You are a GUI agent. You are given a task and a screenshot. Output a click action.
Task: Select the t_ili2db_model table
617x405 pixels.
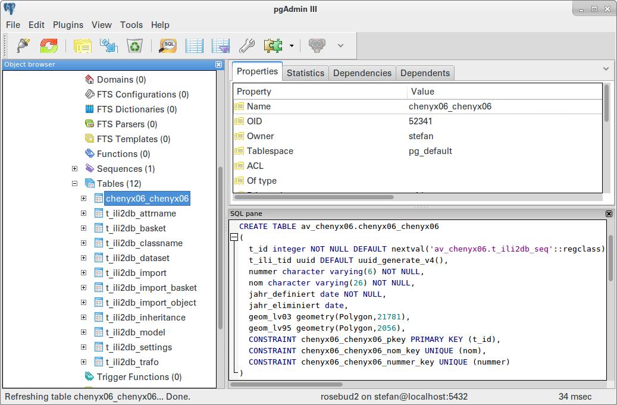click(136, 332)
